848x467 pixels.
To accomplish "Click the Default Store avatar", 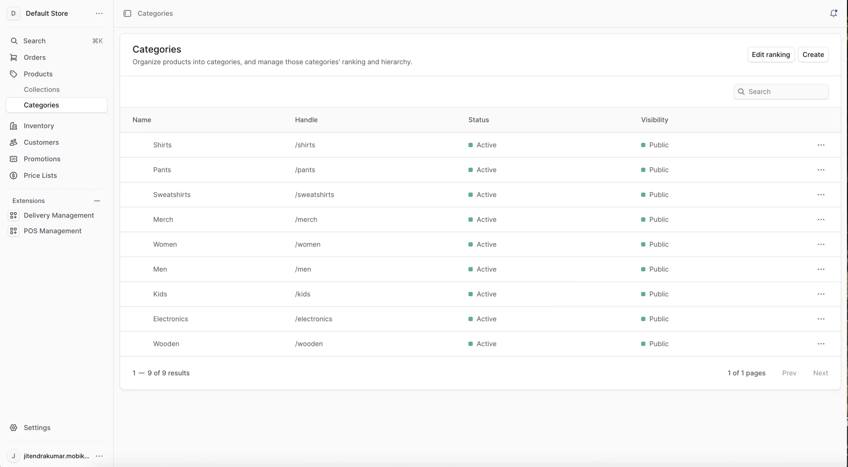I will 13,13.
